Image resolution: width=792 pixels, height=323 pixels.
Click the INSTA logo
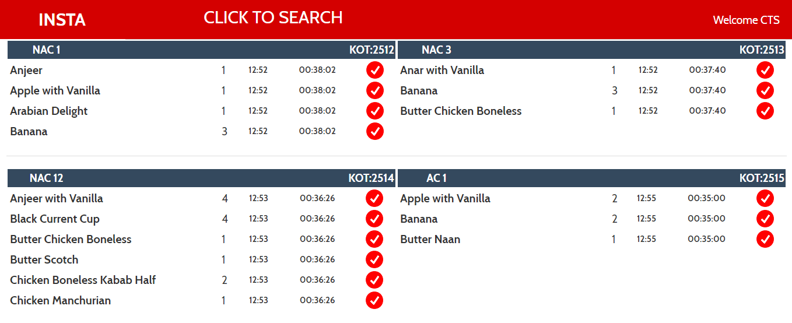pyautogui.click(x=62, y=20)
